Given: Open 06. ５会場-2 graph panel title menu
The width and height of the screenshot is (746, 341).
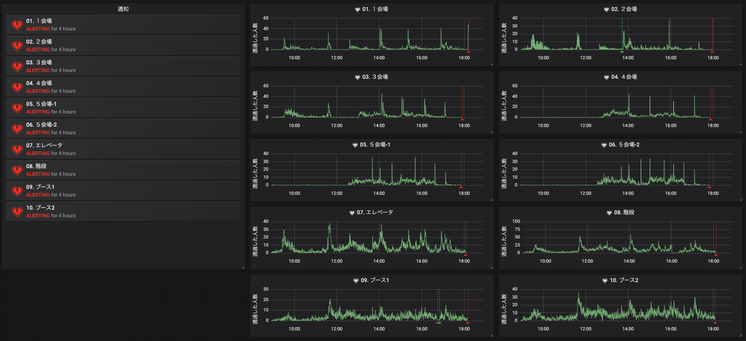Looking at the screenshot, I should point(624,144).
